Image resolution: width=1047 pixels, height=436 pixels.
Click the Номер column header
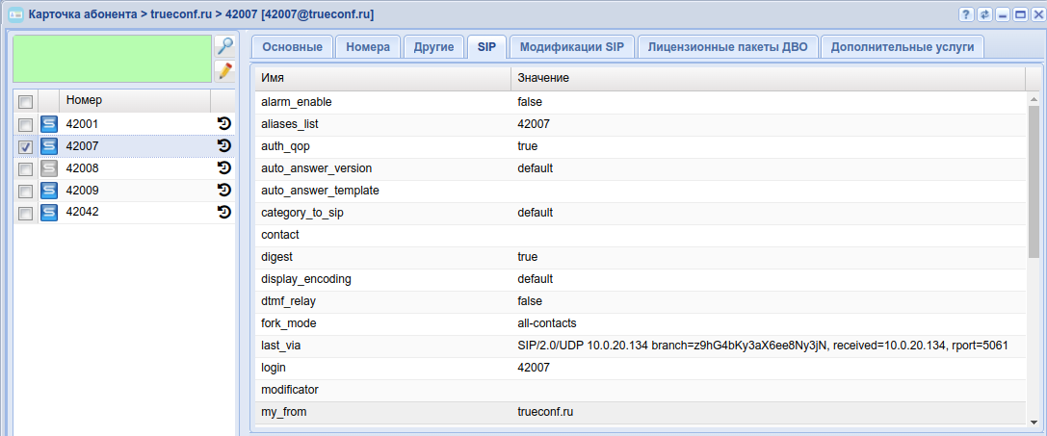coord(135,100)
